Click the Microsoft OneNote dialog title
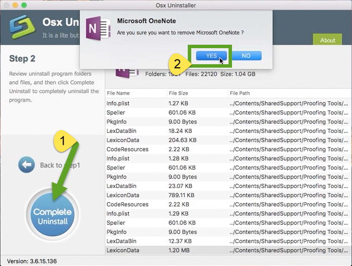 click(x=146, y=21)
